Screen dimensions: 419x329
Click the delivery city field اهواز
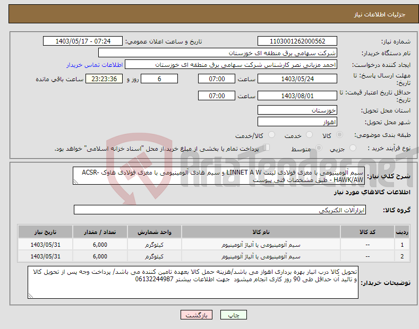click(x=297, y=122)
